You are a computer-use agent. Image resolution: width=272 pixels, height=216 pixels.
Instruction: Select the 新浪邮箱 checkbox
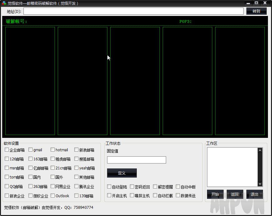pos(77,150)
